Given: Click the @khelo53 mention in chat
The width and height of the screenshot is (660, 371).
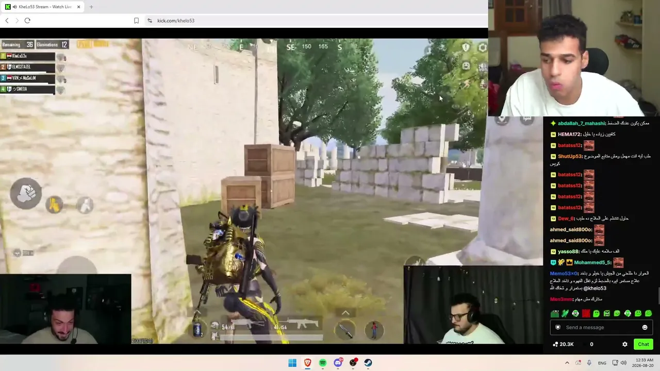Looking at the screenshot, I should [x=595, y=289].
